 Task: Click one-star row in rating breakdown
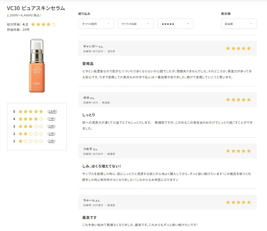click(31, 141)
